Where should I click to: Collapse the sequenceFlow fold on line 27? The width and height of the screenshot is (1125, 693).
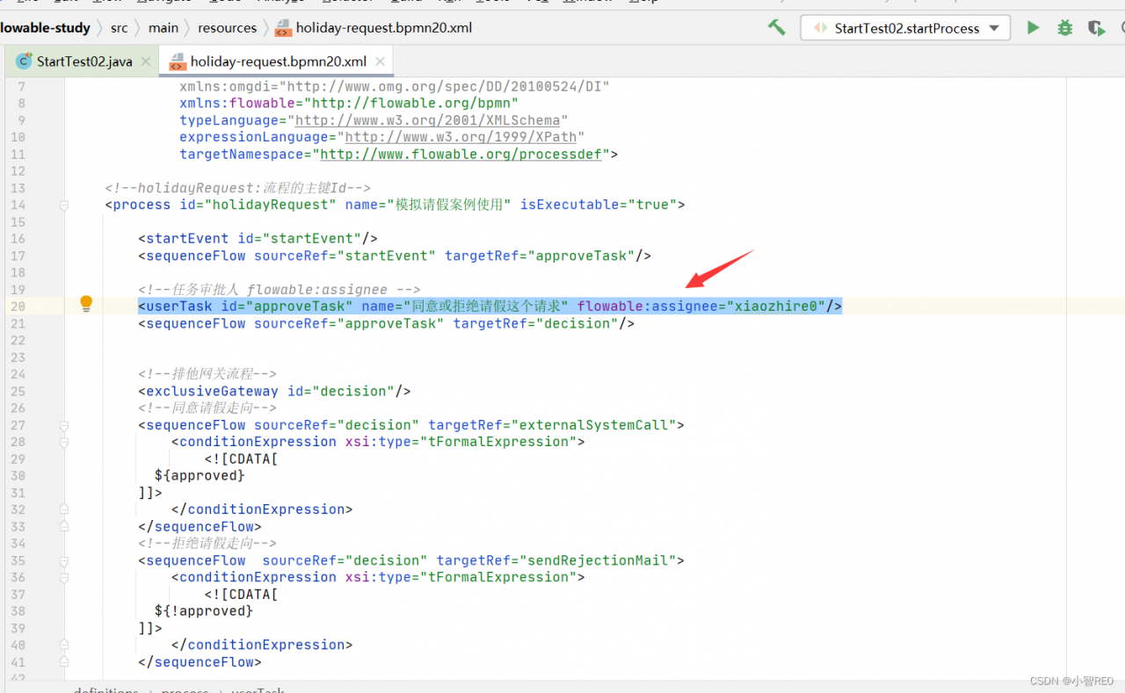point(64,425)
